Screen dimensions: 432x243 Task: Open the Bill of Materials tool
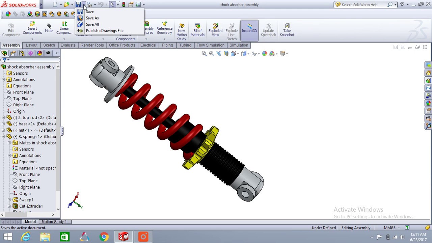[x=197, y=30]
